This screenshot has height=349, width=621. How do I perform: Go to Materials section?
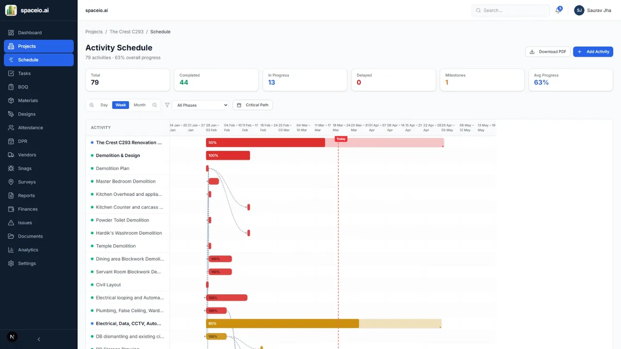(x=39, y=100)
